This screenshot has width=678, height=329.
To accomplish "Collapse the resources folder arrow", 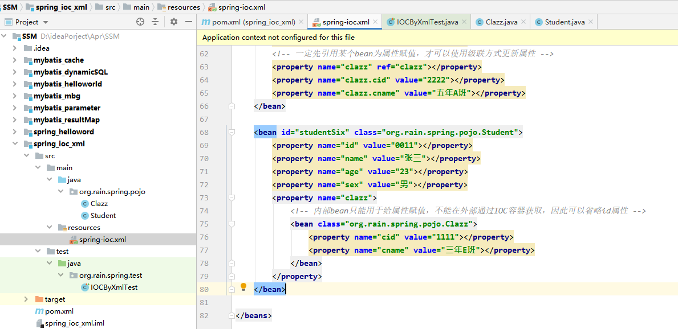I will (x=49, y=228).
